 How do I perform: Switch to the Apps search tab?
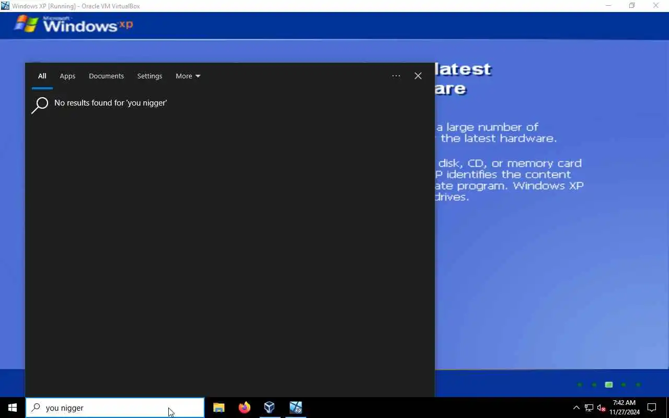pos(67,76)
